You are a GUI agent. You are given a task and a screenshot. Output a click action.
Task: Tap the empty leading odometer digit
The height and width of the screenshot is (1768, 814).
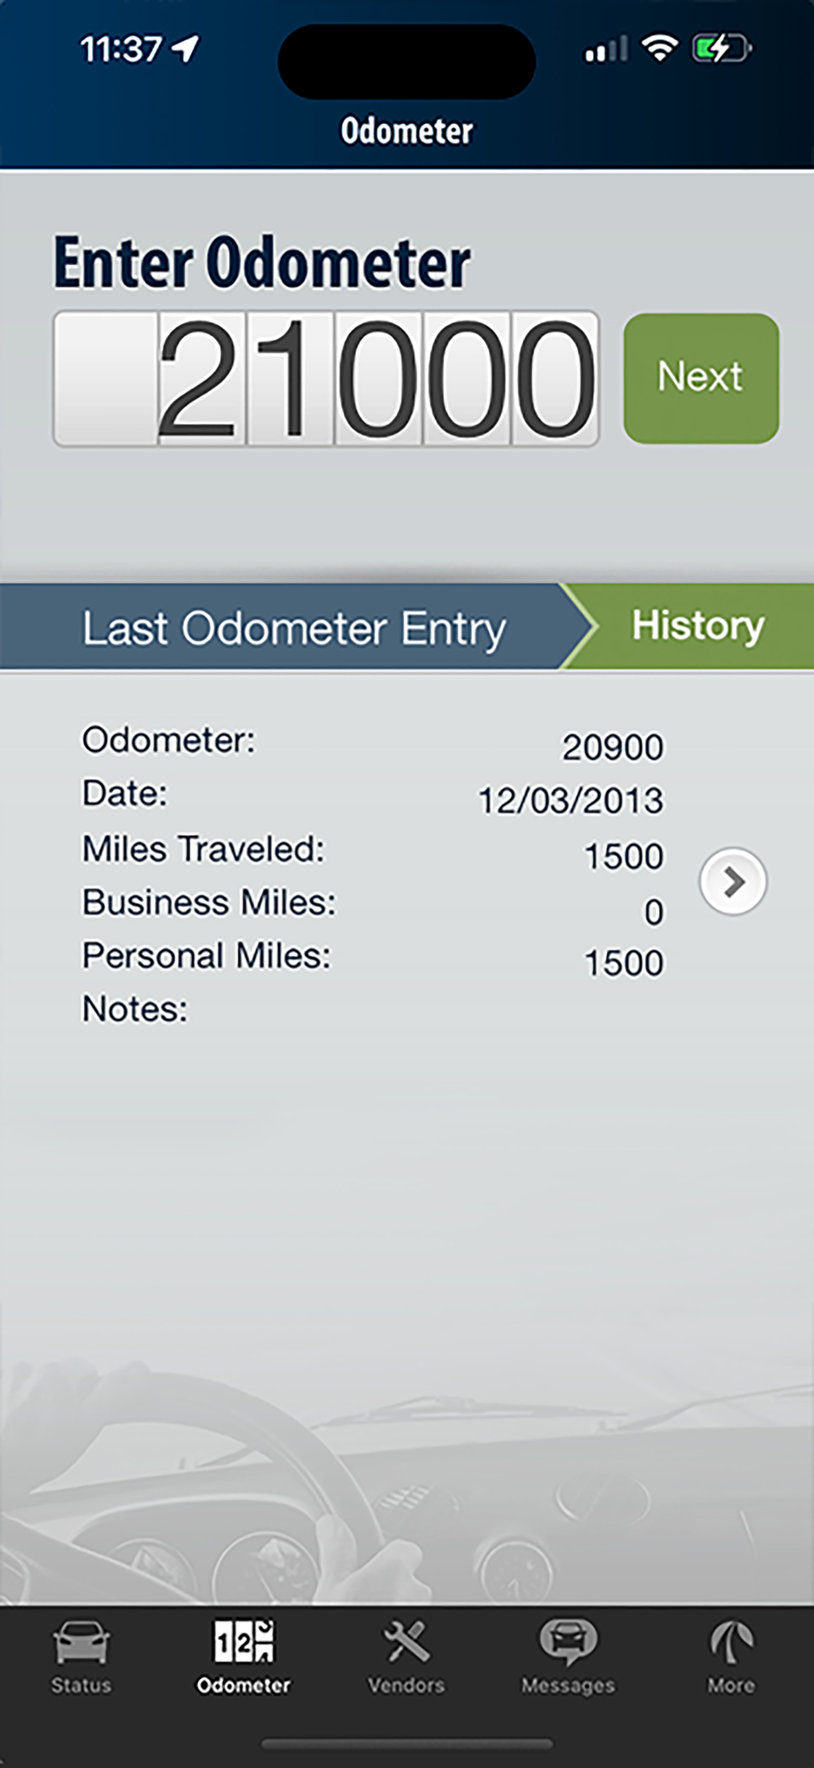(x=105, y=378)
